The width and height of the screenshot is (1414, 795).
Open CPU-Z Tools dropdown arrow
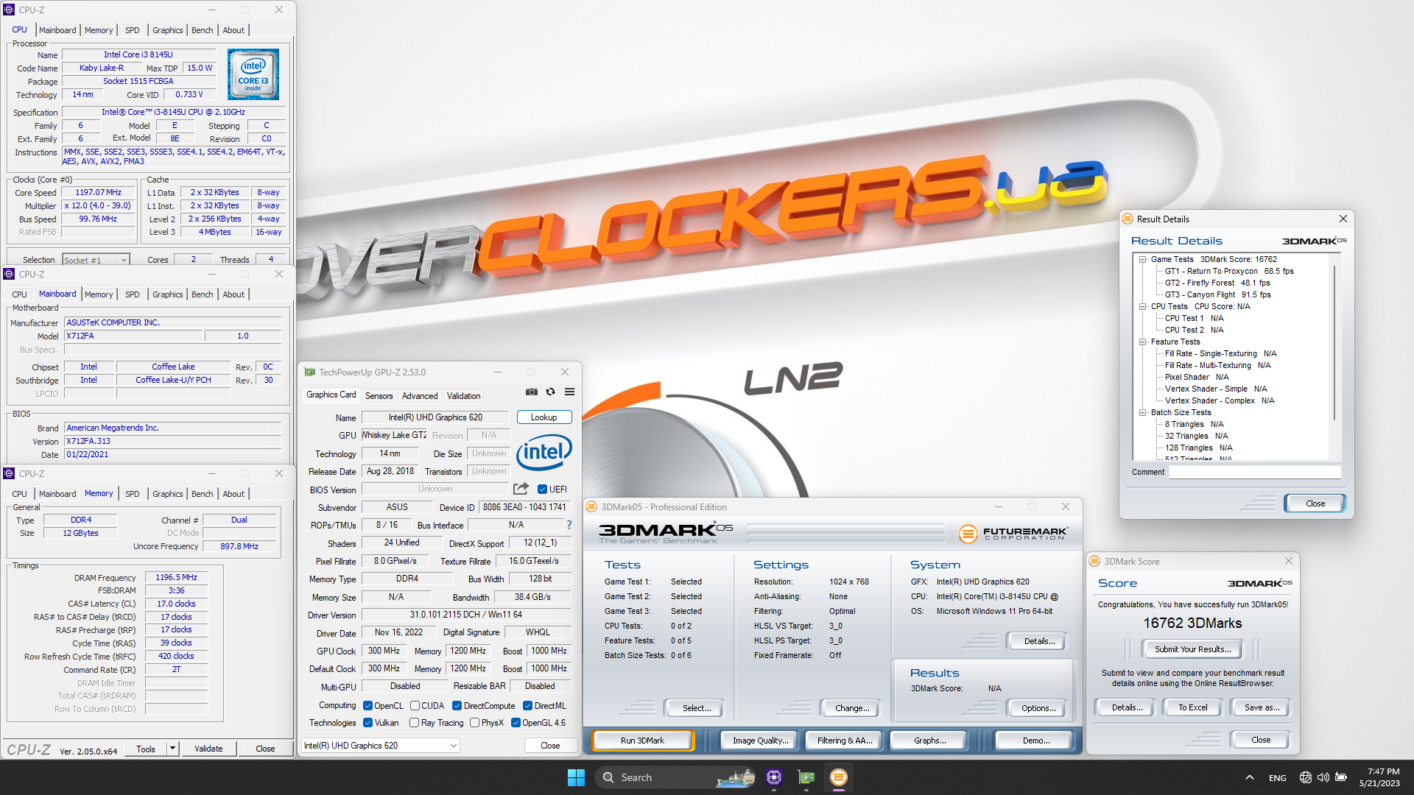tap(172, 749)
